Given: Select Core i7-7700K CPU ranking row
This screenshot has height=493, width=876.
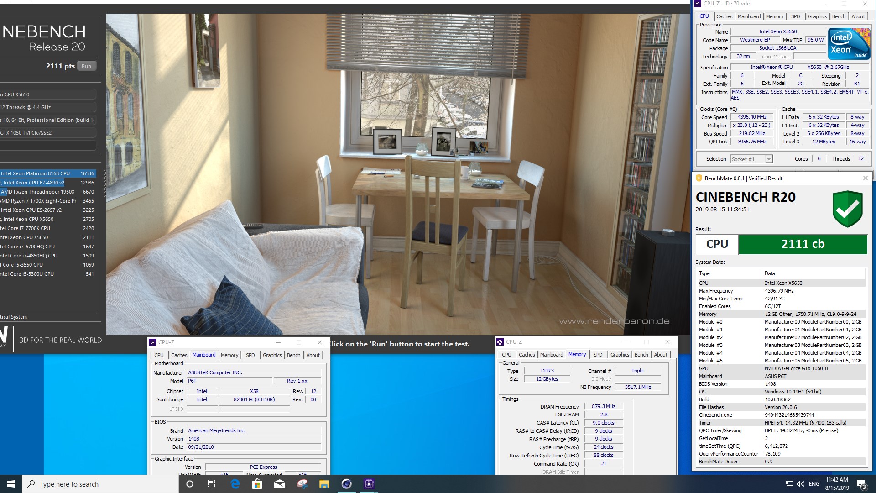Looking at the screenshot, I should click(48, 228).
